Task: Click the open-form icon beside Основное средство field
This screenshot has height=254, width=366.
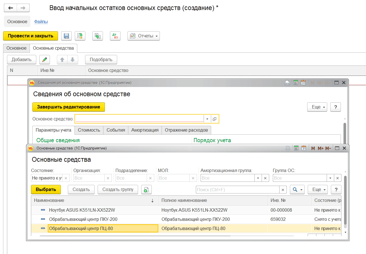Action: coord(215,119)
